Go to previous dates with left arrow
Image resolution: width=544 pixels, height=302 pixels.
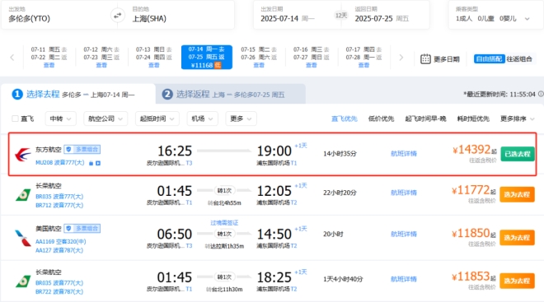(12, 58)
